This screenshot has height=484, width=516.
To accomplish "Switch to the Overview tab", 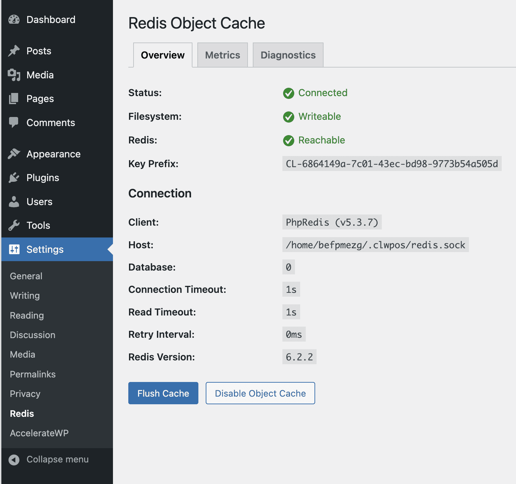I will [x=163, y=55].
